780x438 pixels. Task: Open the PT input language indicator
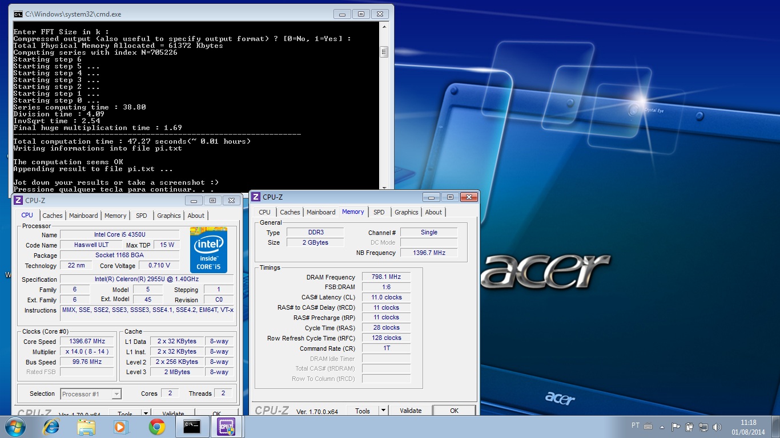(636, 425)
